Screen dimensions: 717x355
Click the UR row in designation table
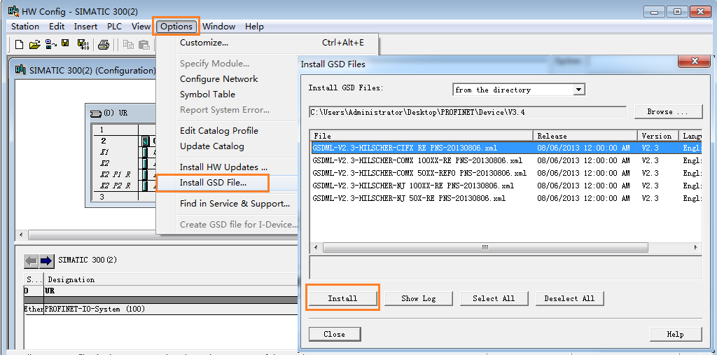(x=161, y=291)
